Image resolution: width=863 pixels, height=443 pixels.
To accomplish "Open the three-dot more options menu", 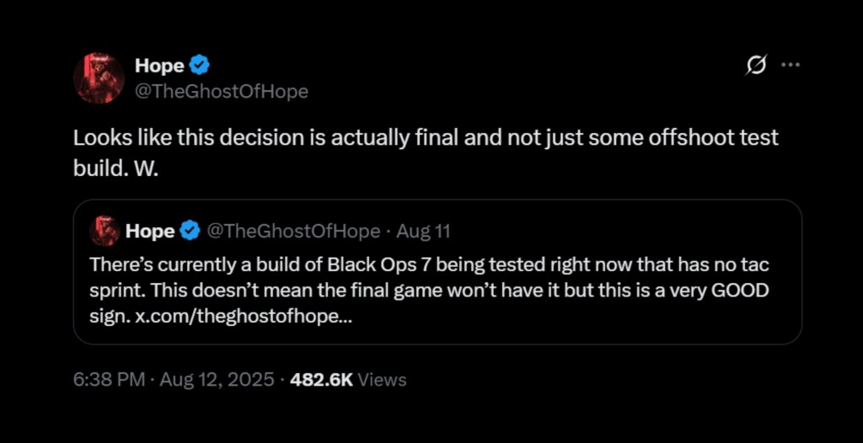I will click(x=791, y=65).
